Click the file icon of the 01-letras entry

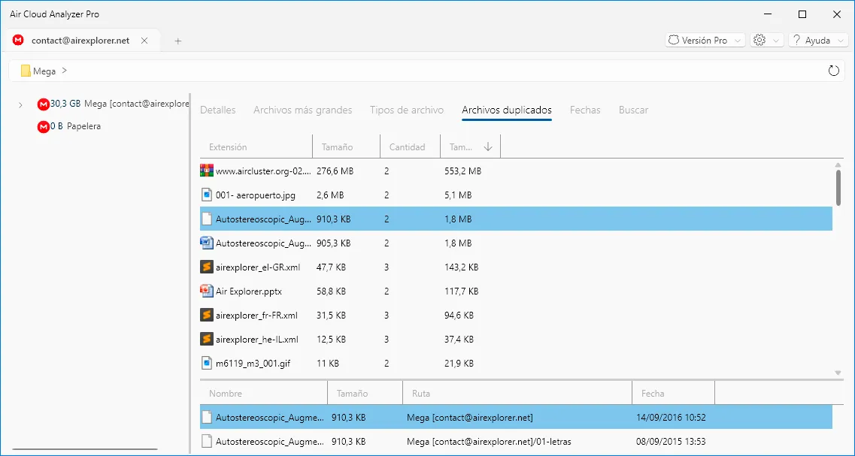[x=206, y=440]
